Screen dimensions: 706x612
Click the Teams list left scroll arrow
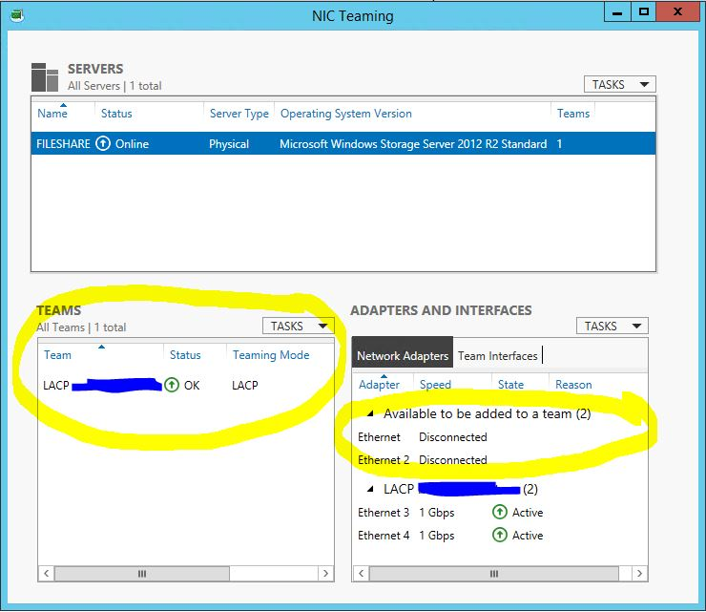[x=47, y=573]
